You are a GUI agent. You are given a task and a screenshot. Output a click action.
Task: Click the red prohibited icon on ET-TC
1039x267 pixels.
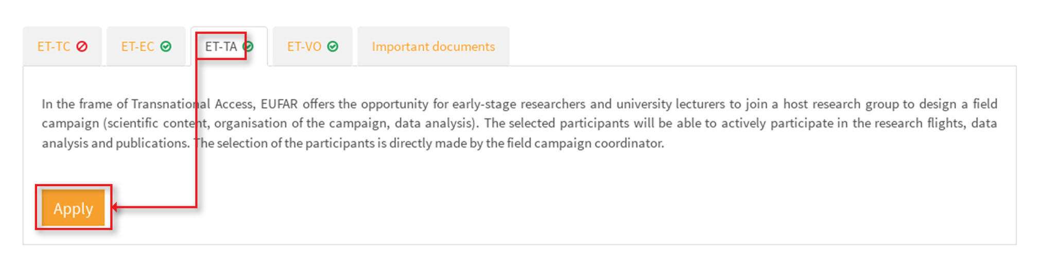click(82, 46)
